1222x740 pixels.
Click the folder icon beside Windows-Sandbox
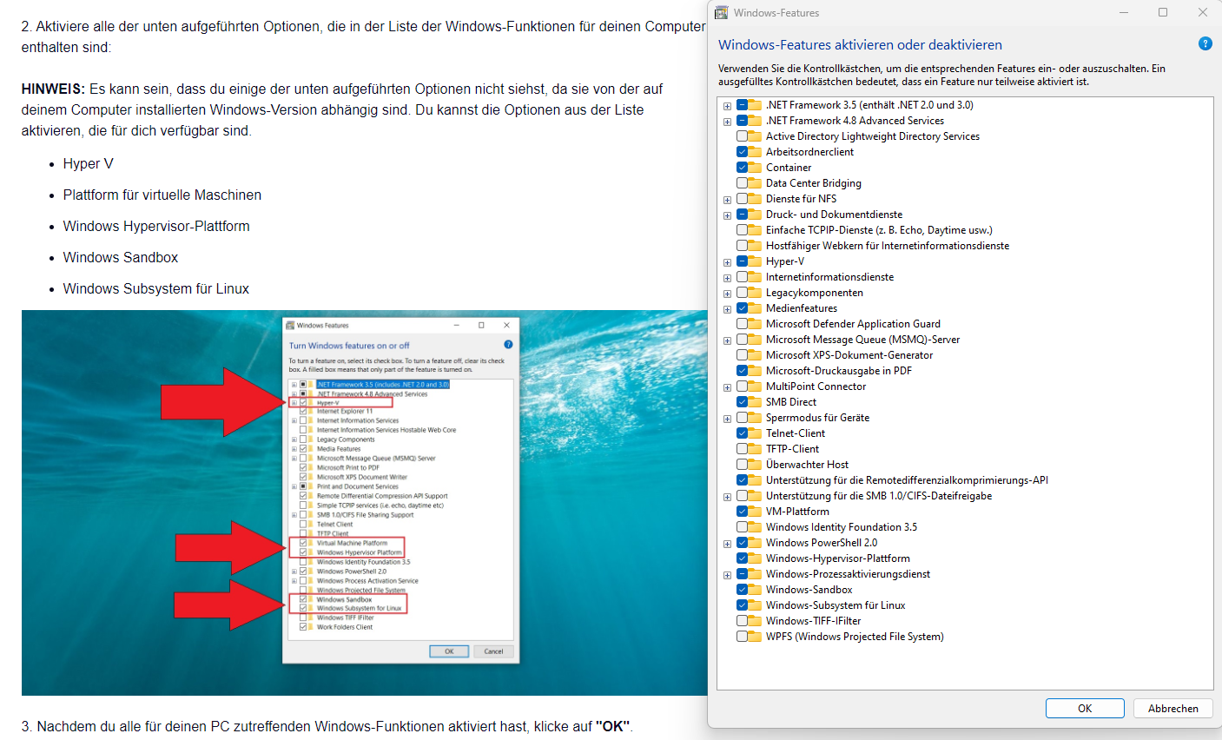click(x=756, y=590)
